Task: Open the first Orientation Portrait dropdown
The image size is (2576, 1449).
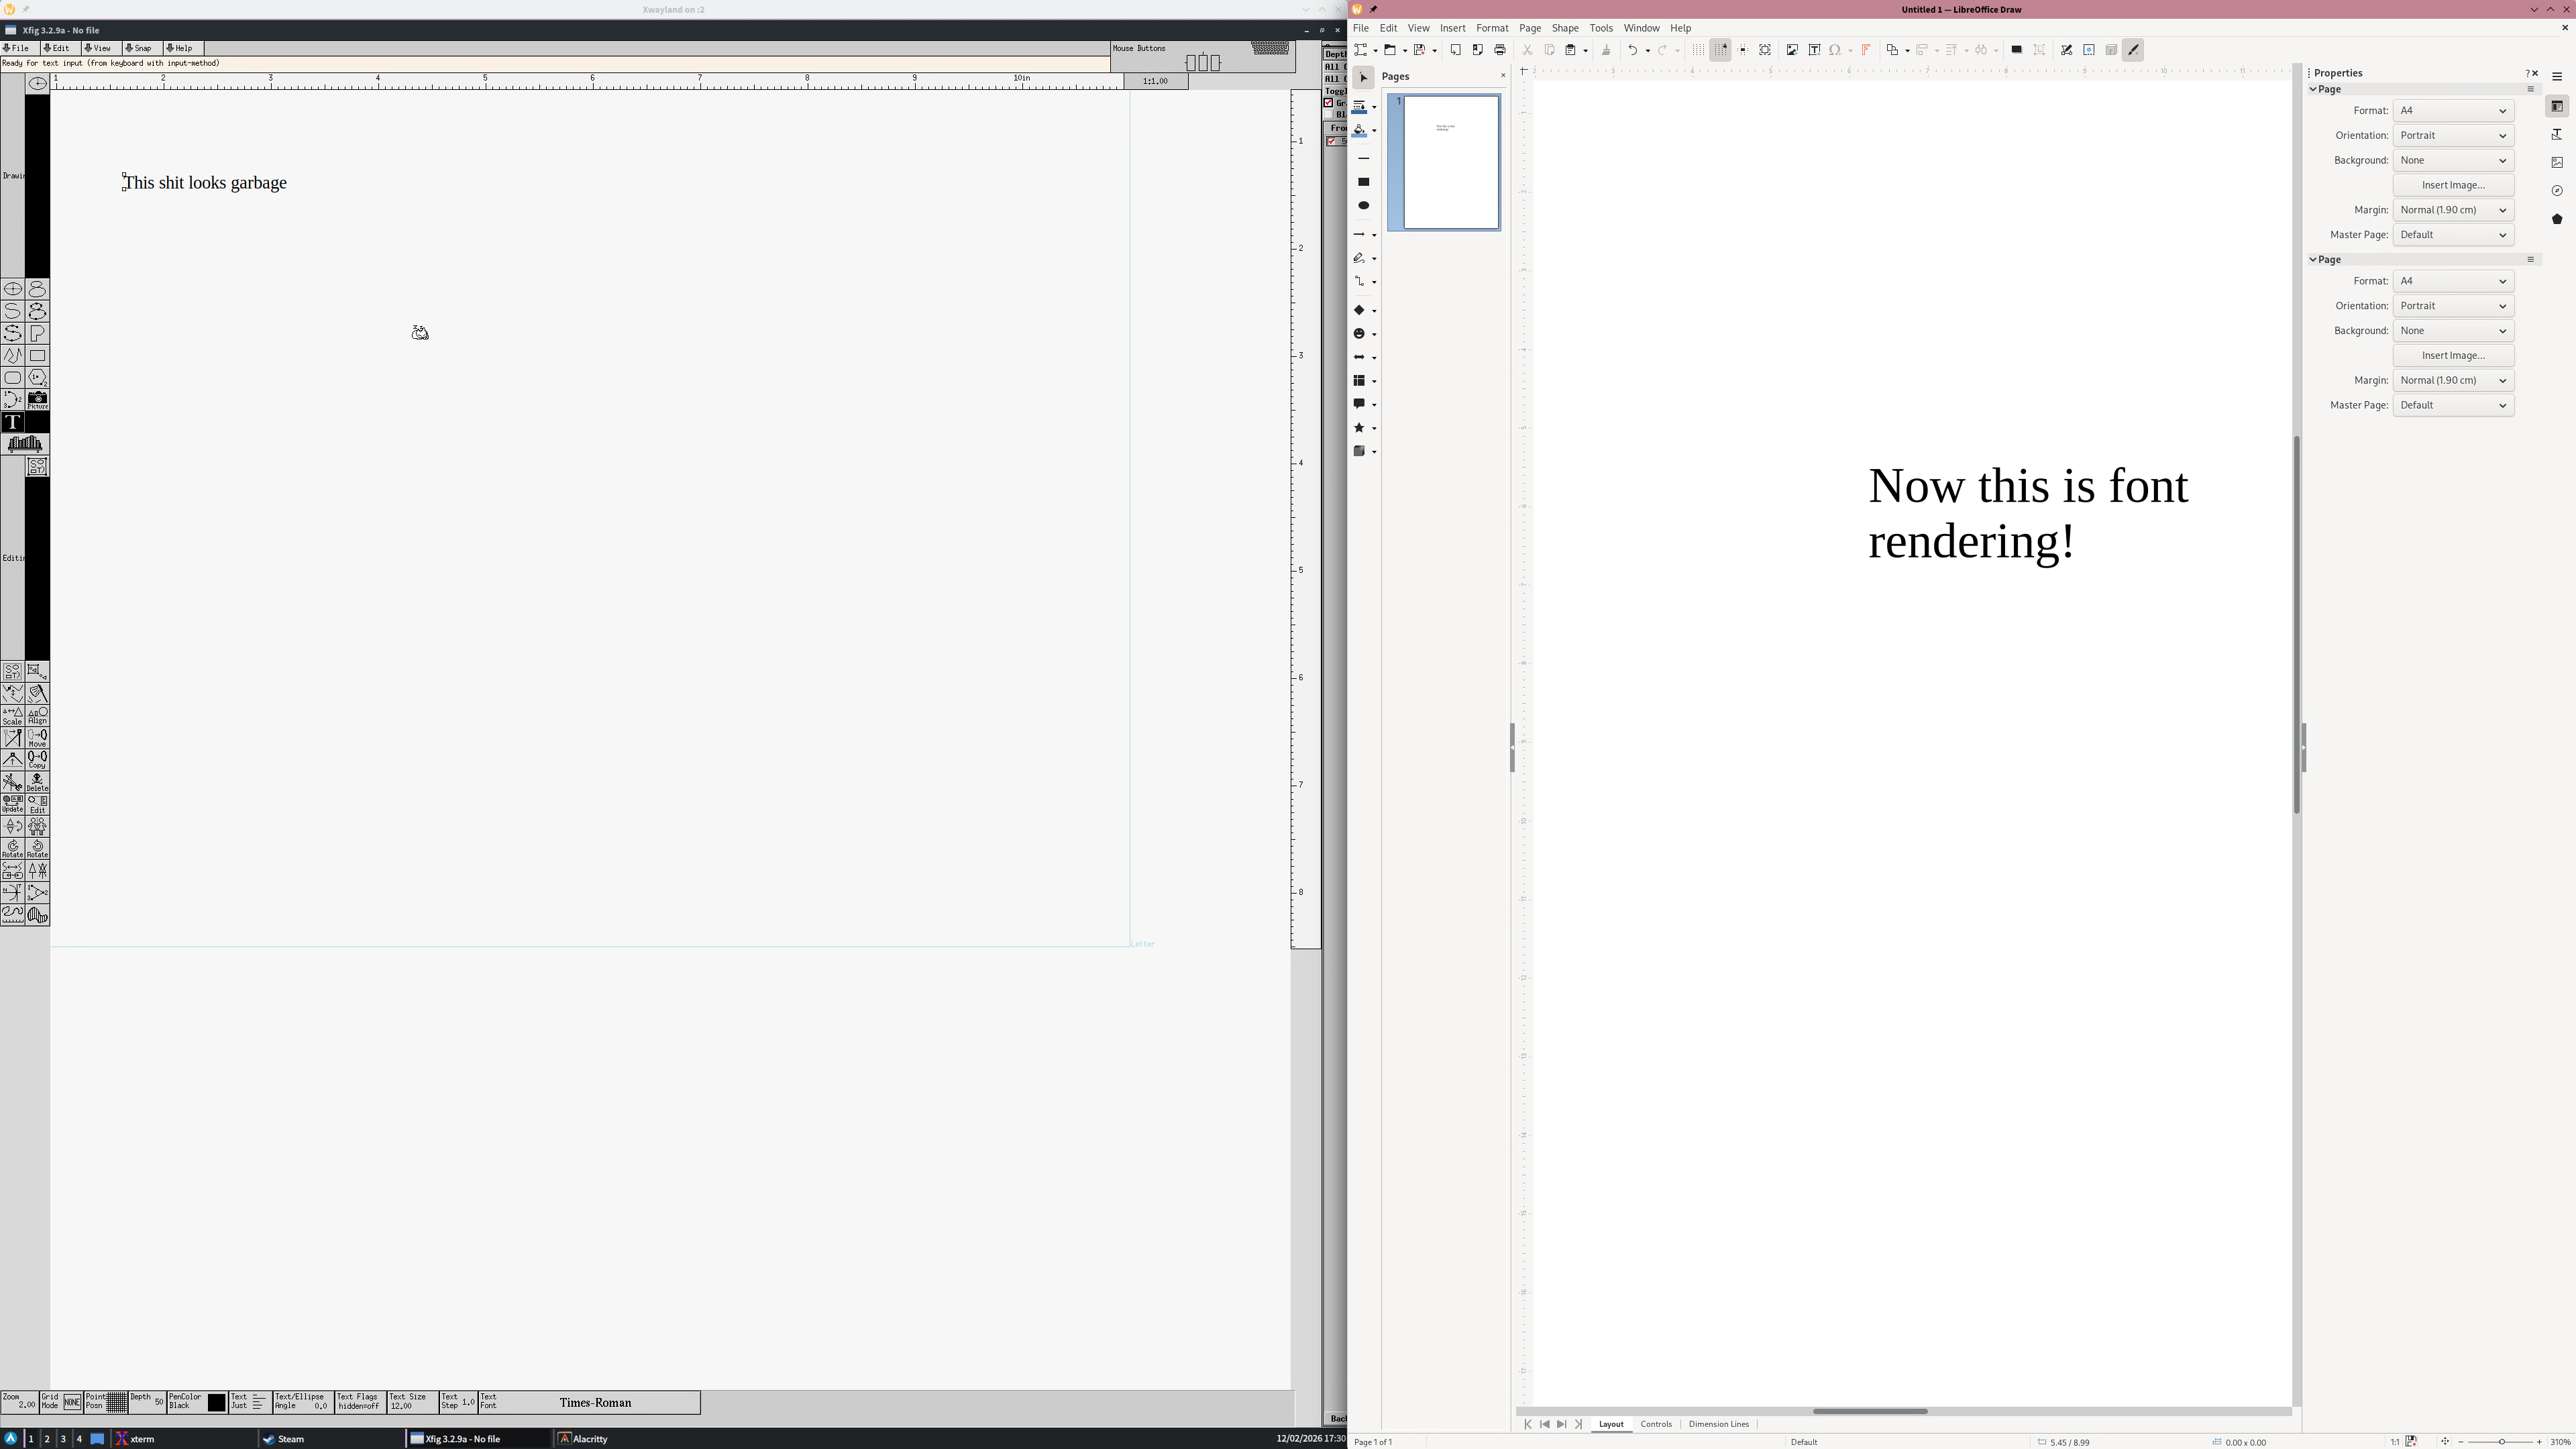Action: [x=2452, y=136]
